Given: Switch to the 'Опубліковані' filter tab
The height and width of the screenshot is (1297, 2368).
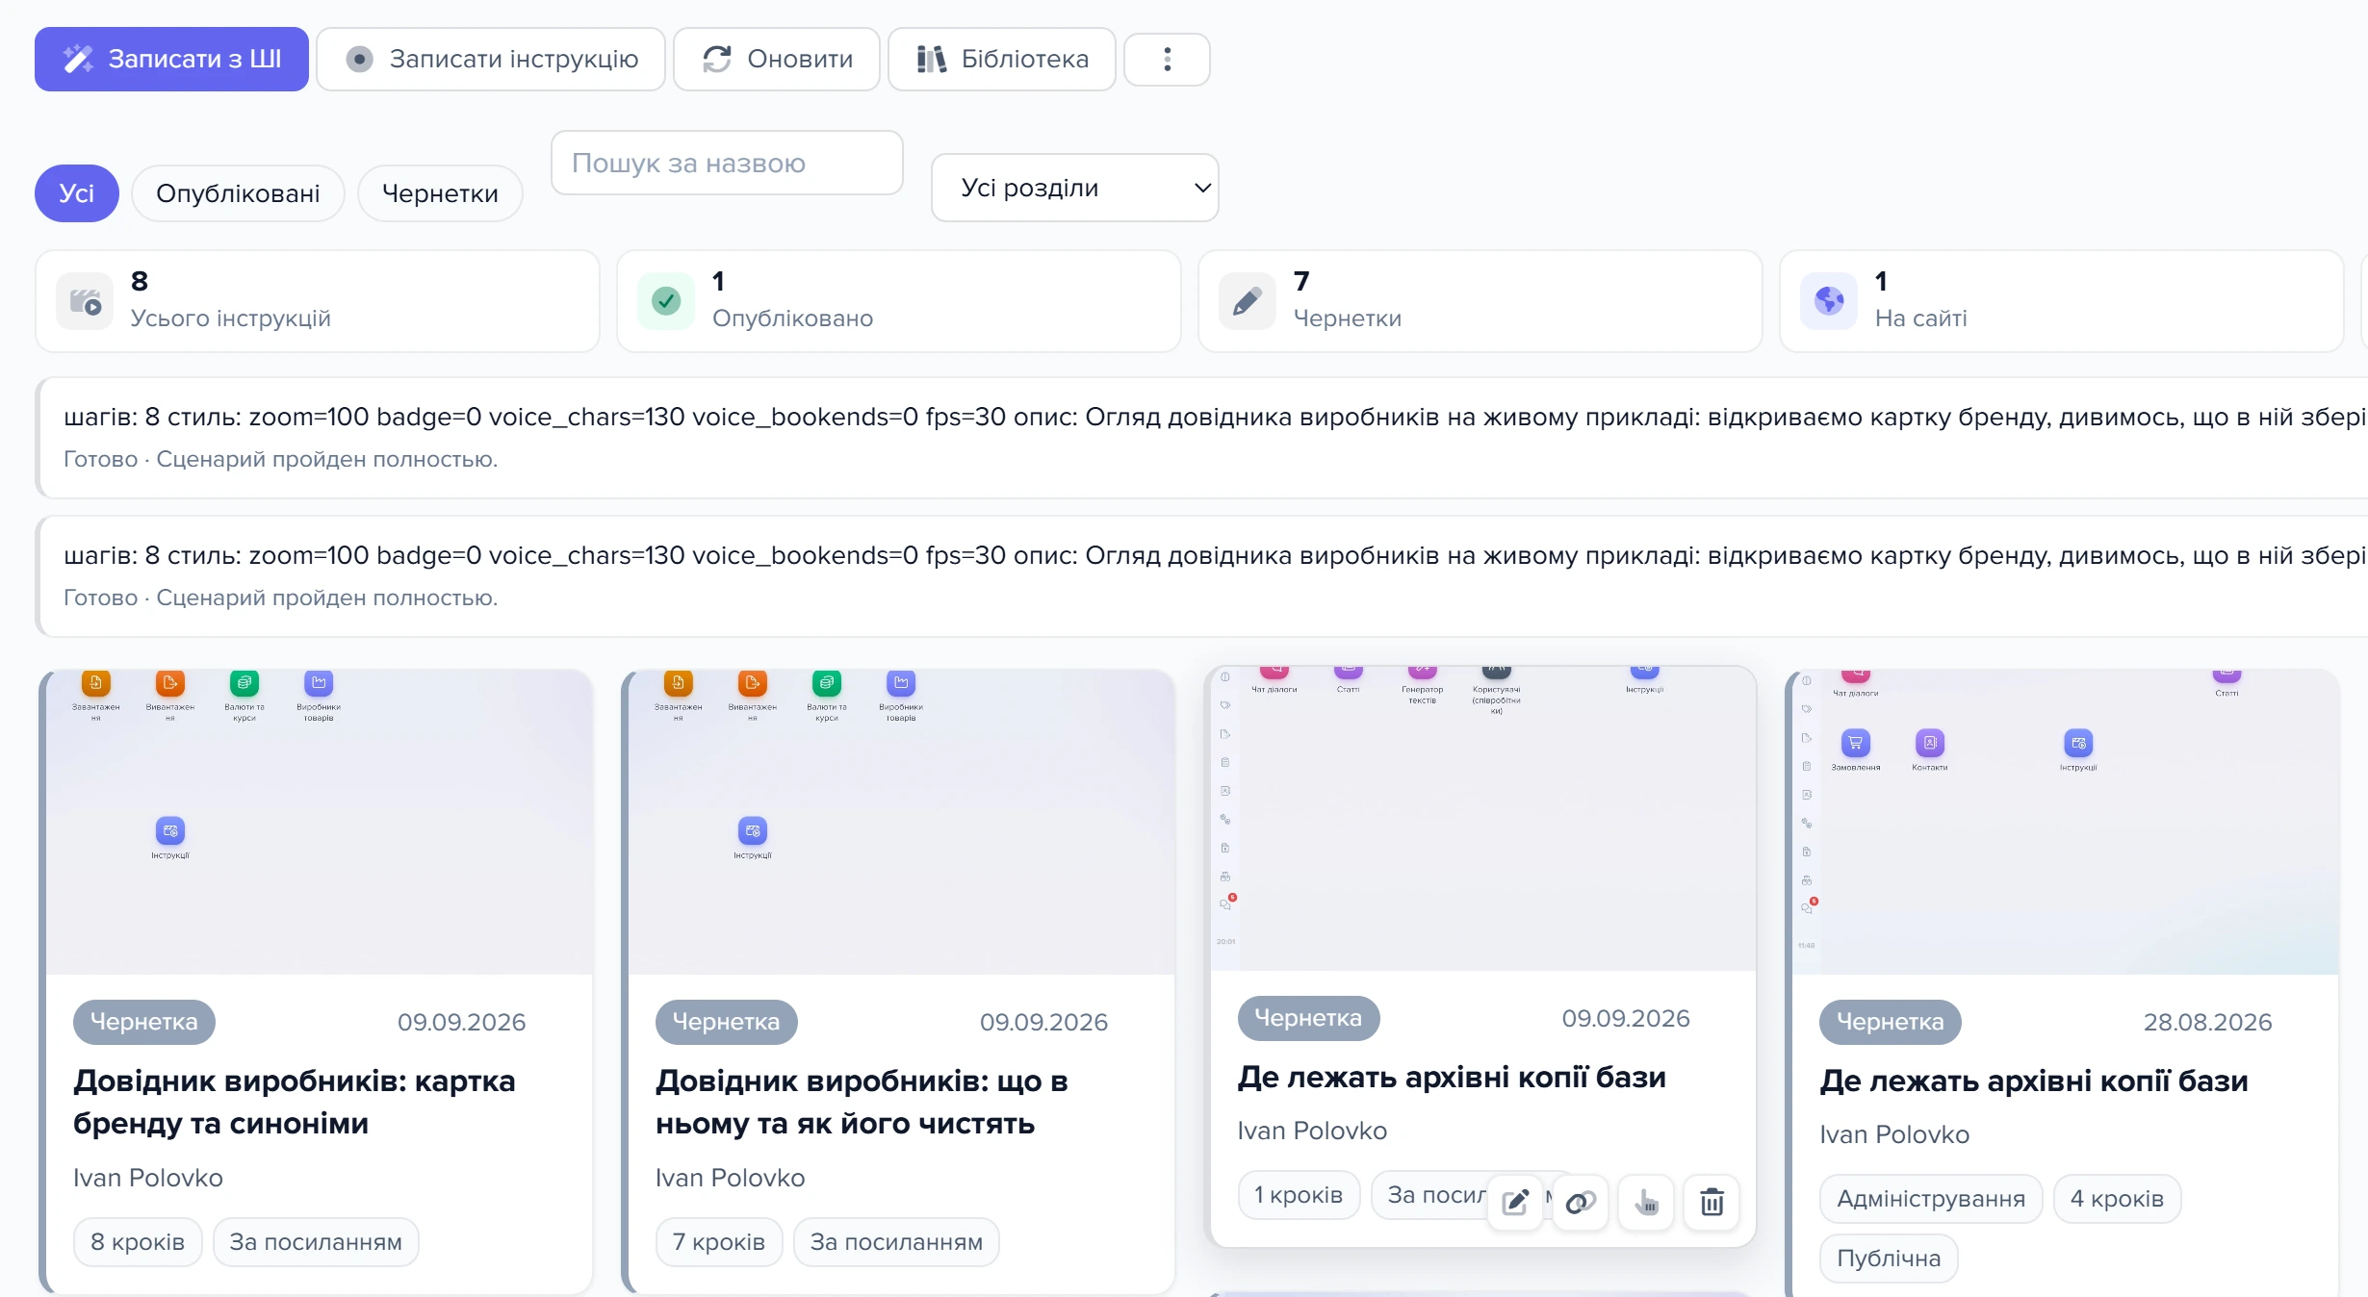Looking at the screenshot, I should pos(238,193).
